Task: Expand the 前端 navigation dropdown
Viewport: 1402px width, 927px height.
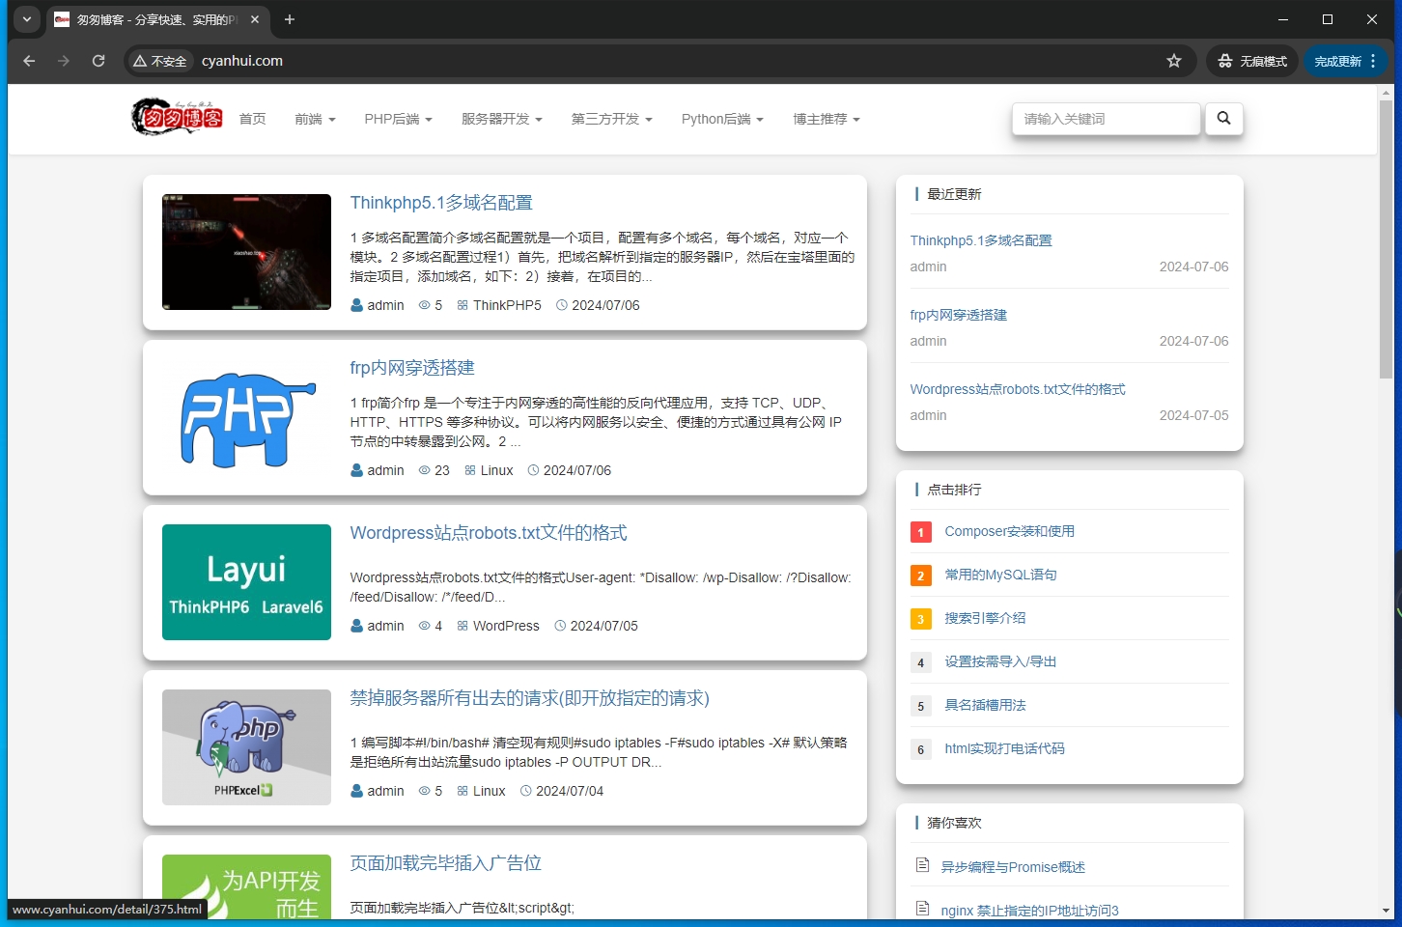Action: coord(315,119)
